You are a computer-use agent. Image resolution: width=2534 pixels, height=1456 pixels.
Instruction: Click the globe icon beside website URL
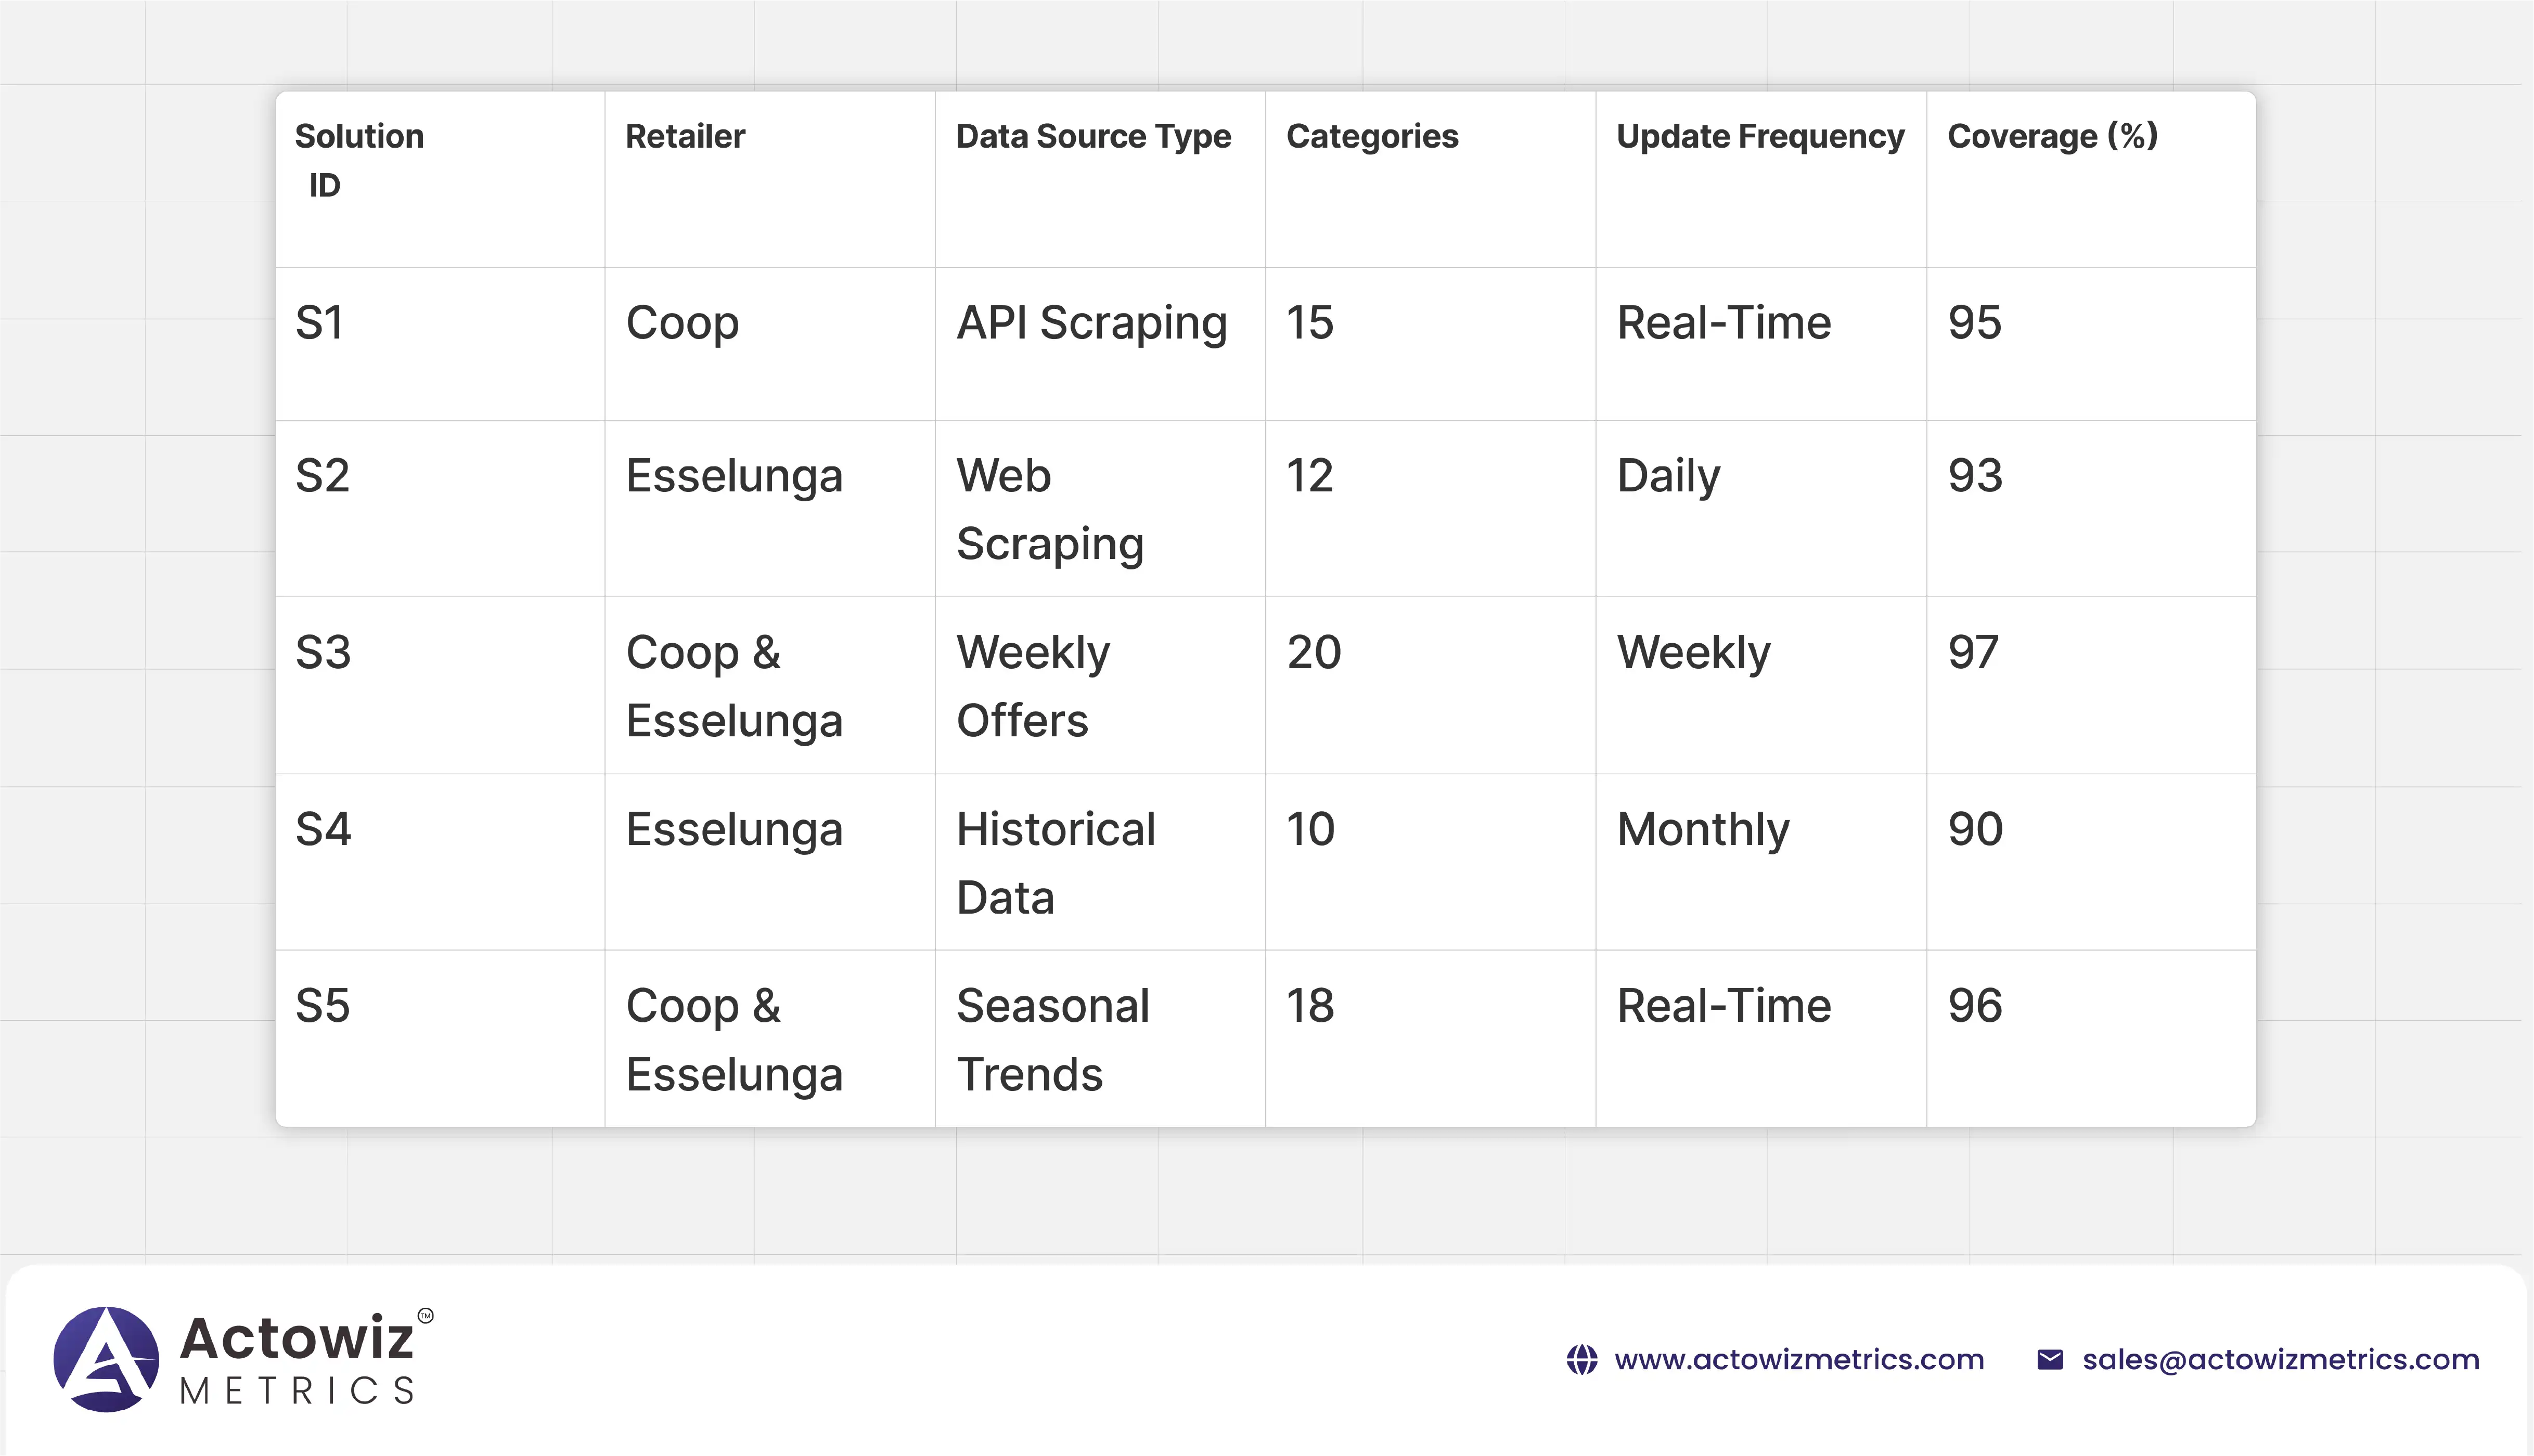pos(1581,1360)
